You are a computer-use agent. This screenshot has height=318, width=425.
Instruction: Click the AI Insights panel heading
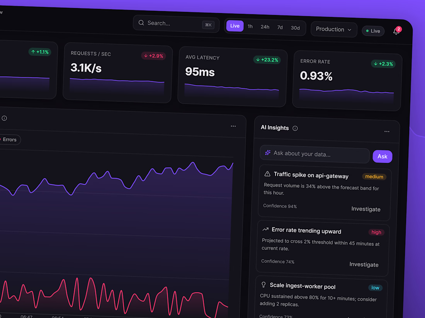pos(275,128)
